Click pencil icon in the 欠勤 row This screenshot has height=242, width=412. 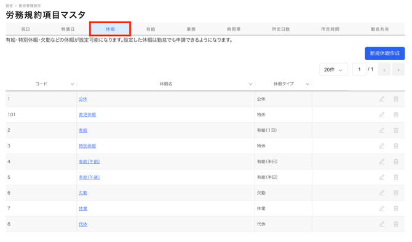[x=381, y=193]
